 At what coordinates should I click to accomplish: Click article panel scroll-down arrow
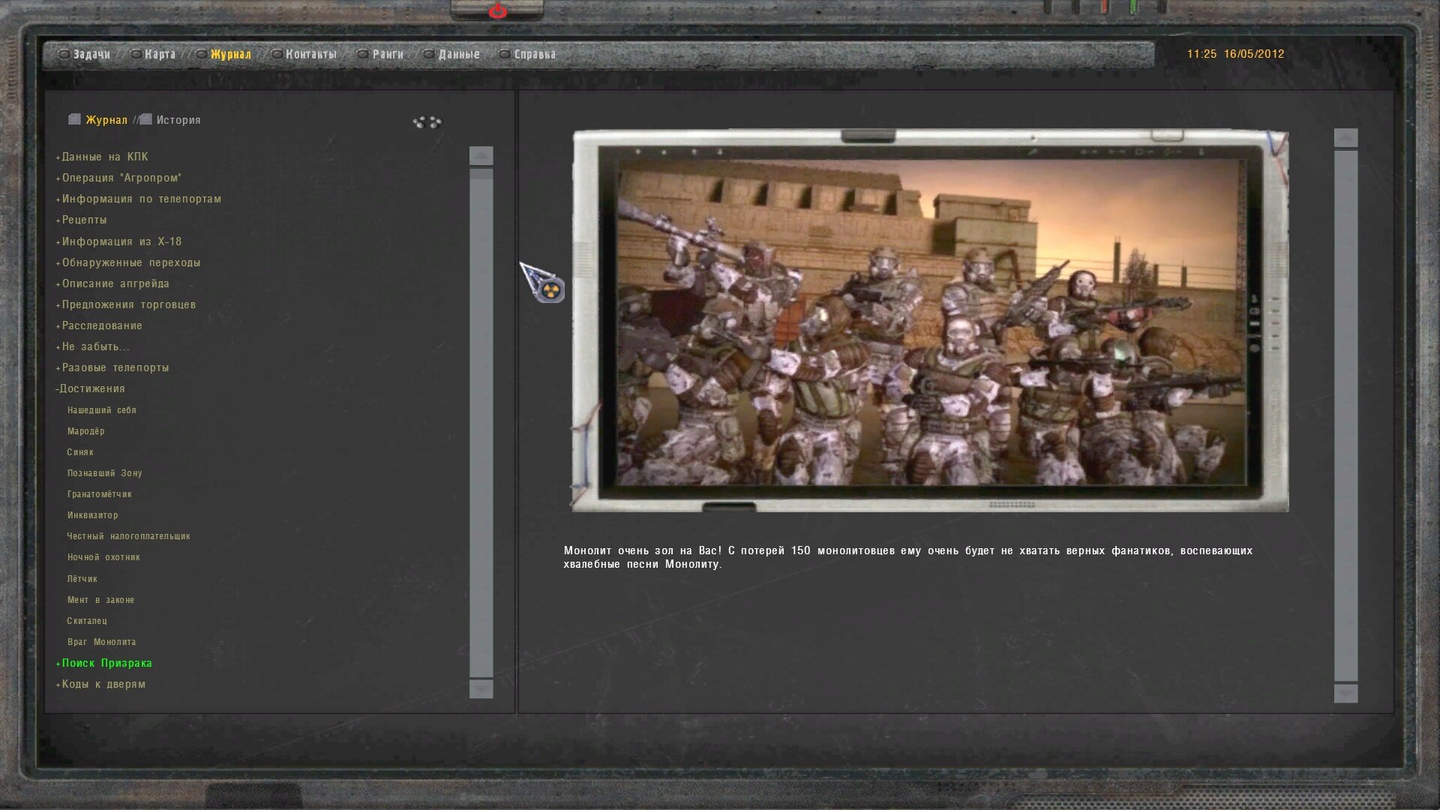[1346, 693]
